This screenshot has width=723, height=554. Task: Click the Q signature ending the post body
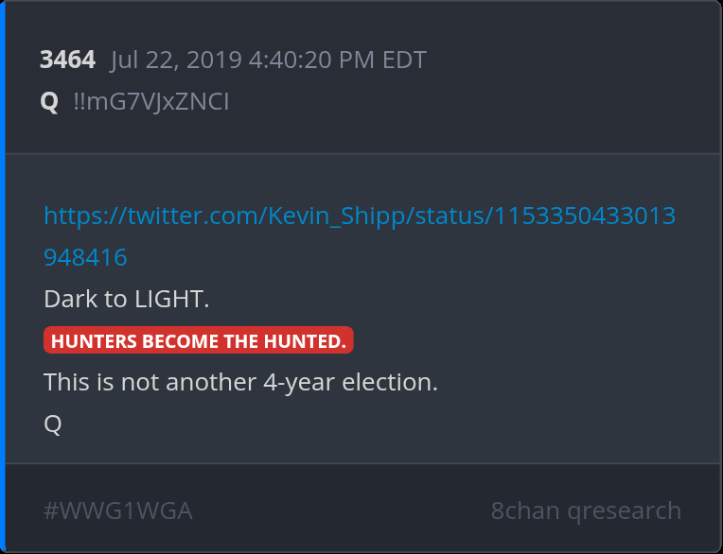tap(53, 424)
